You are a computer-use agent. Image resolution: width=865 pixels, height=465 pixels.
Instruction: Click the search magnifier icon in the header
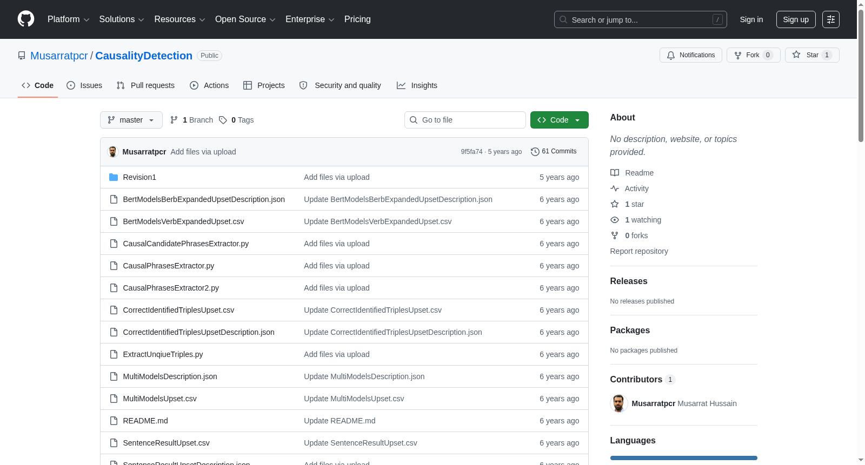[x=563, y=19]
